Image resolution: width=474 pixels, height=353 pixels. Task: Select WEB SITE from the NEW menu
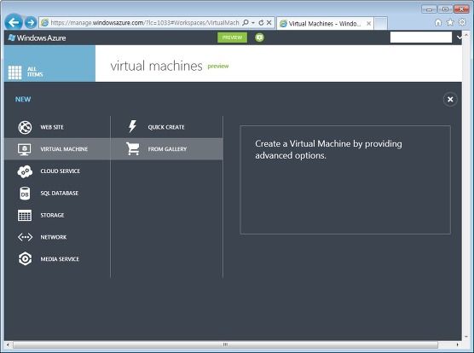click(57, 127)
